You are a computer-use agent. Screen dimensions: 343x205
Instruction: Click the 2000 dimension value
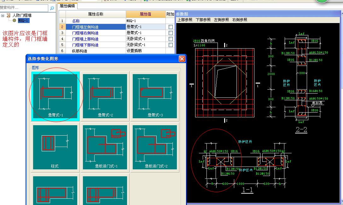pyautogui.click(x=271, y=74)
